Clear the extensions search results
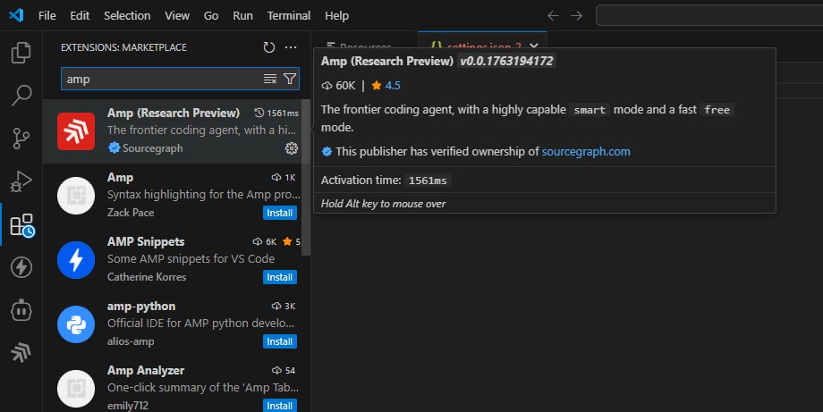 270,79
